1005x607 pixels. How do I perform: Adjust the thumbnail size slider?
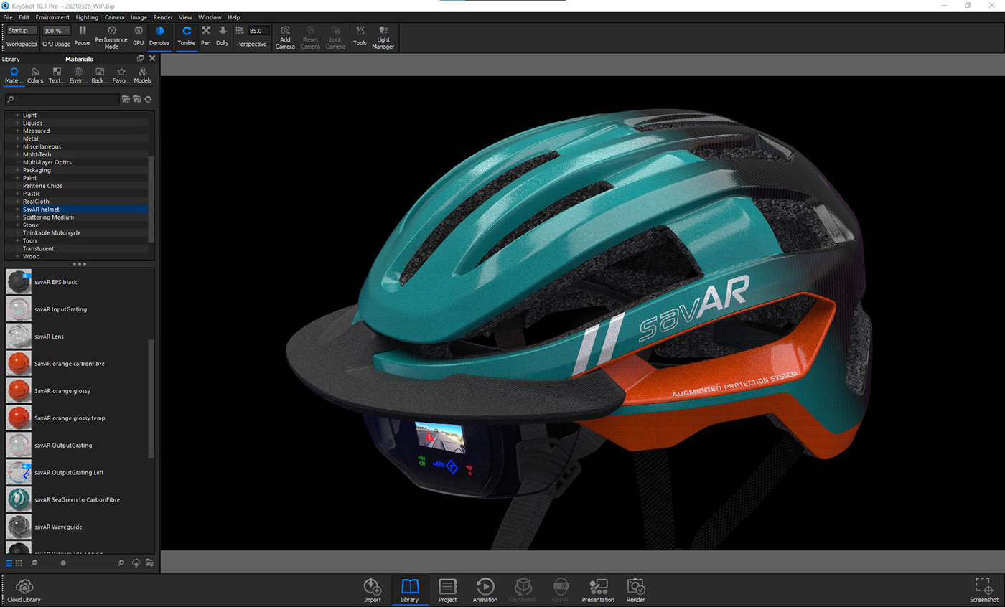point(63,563)
